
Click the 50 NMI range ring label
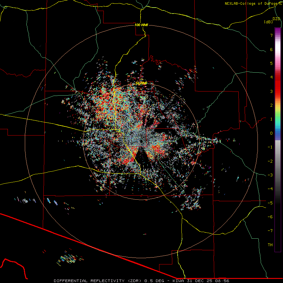[141, 83]
